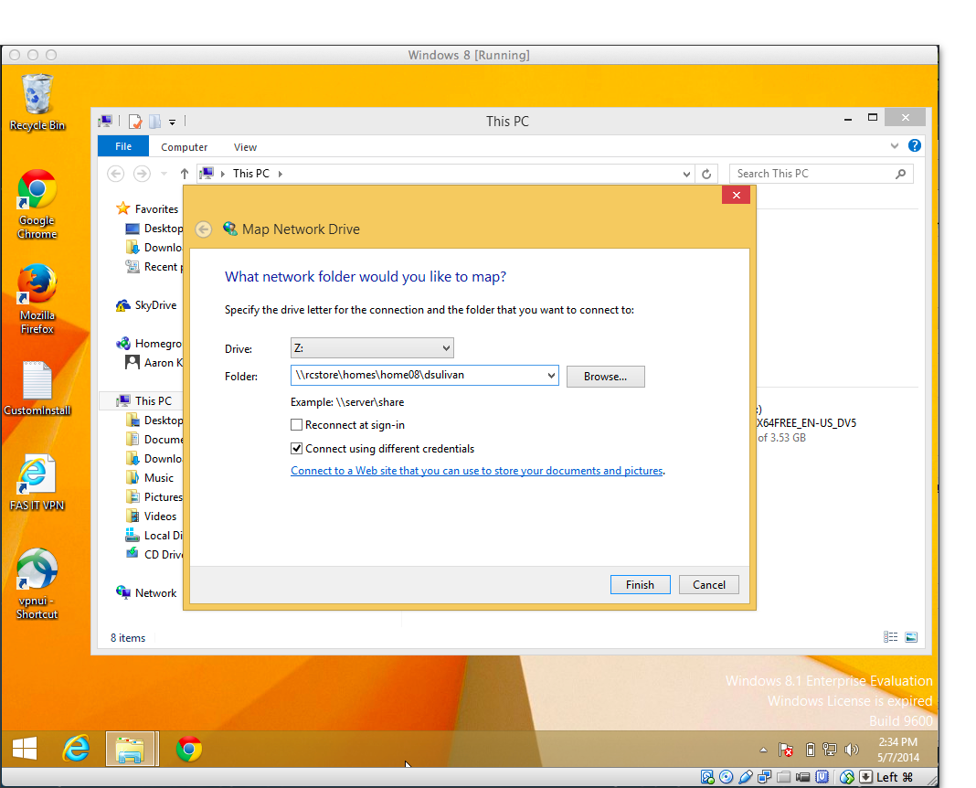Open the File tab in Explorer

tap(123, 146)
